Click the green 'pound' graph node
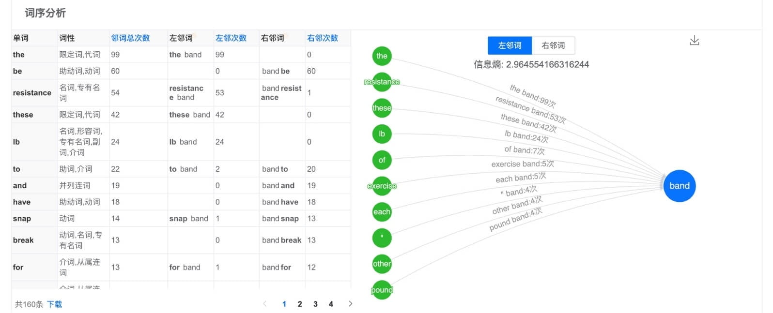Image resolution: width=773 pixels, height=313 pixels. point(382,290)
